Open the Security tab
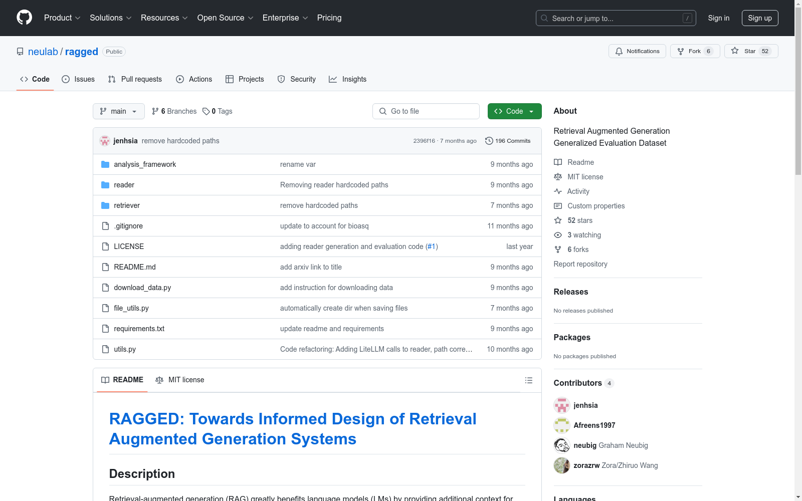The image size is (802, 501). coord(297,79)
